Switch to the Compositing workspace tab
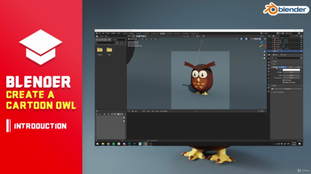 (x=186, y=33)
